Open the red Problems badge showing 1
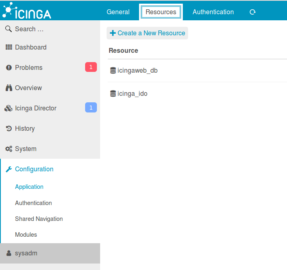The width and height of the screenshot is (287, 270). 91,67
